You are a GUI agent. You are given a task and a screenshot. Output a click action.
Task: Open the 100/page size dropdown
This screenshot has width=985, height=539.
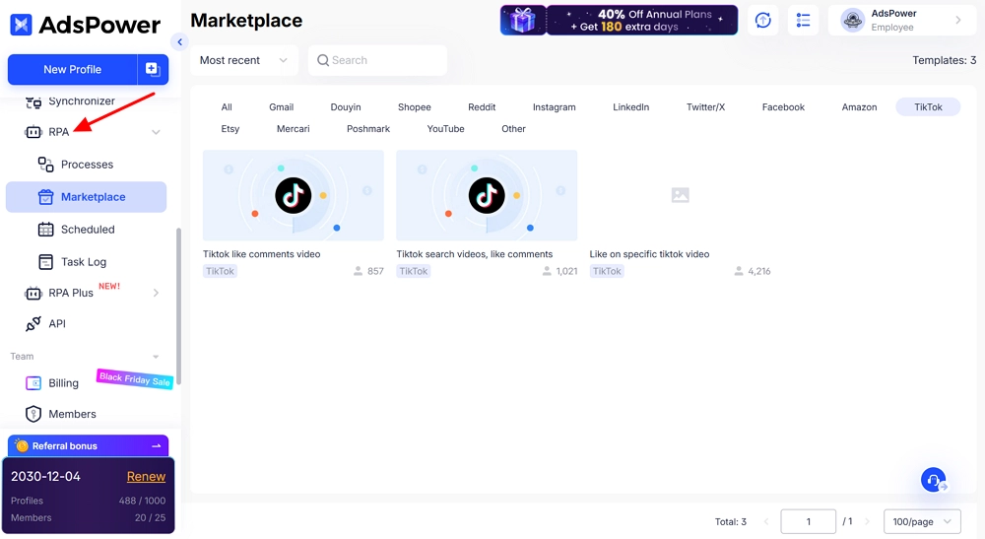[x=922, y=521]
